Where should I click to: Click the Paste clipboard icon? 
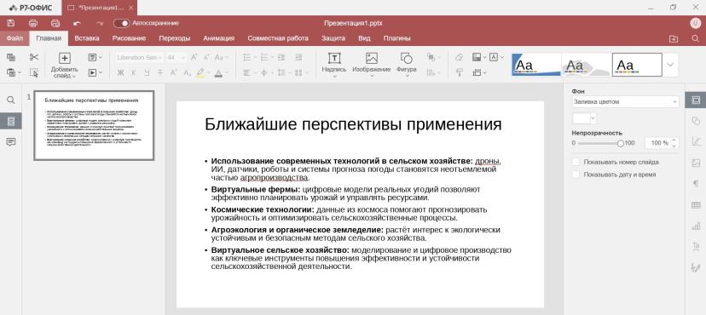click(11, 72)
